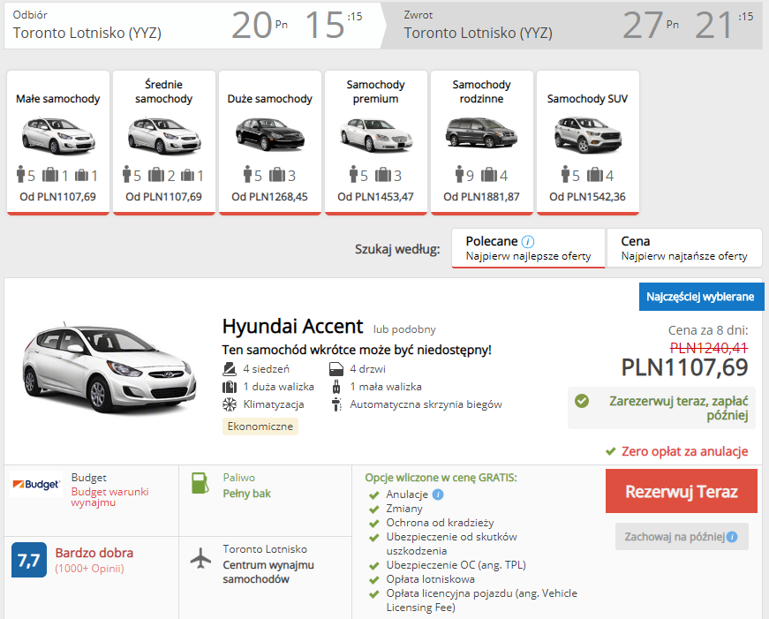Image resolution: width=769 pixels, height=619 pixels.
Task: Select the Średnie samochody category card
Action: click(x=164, y=143)
